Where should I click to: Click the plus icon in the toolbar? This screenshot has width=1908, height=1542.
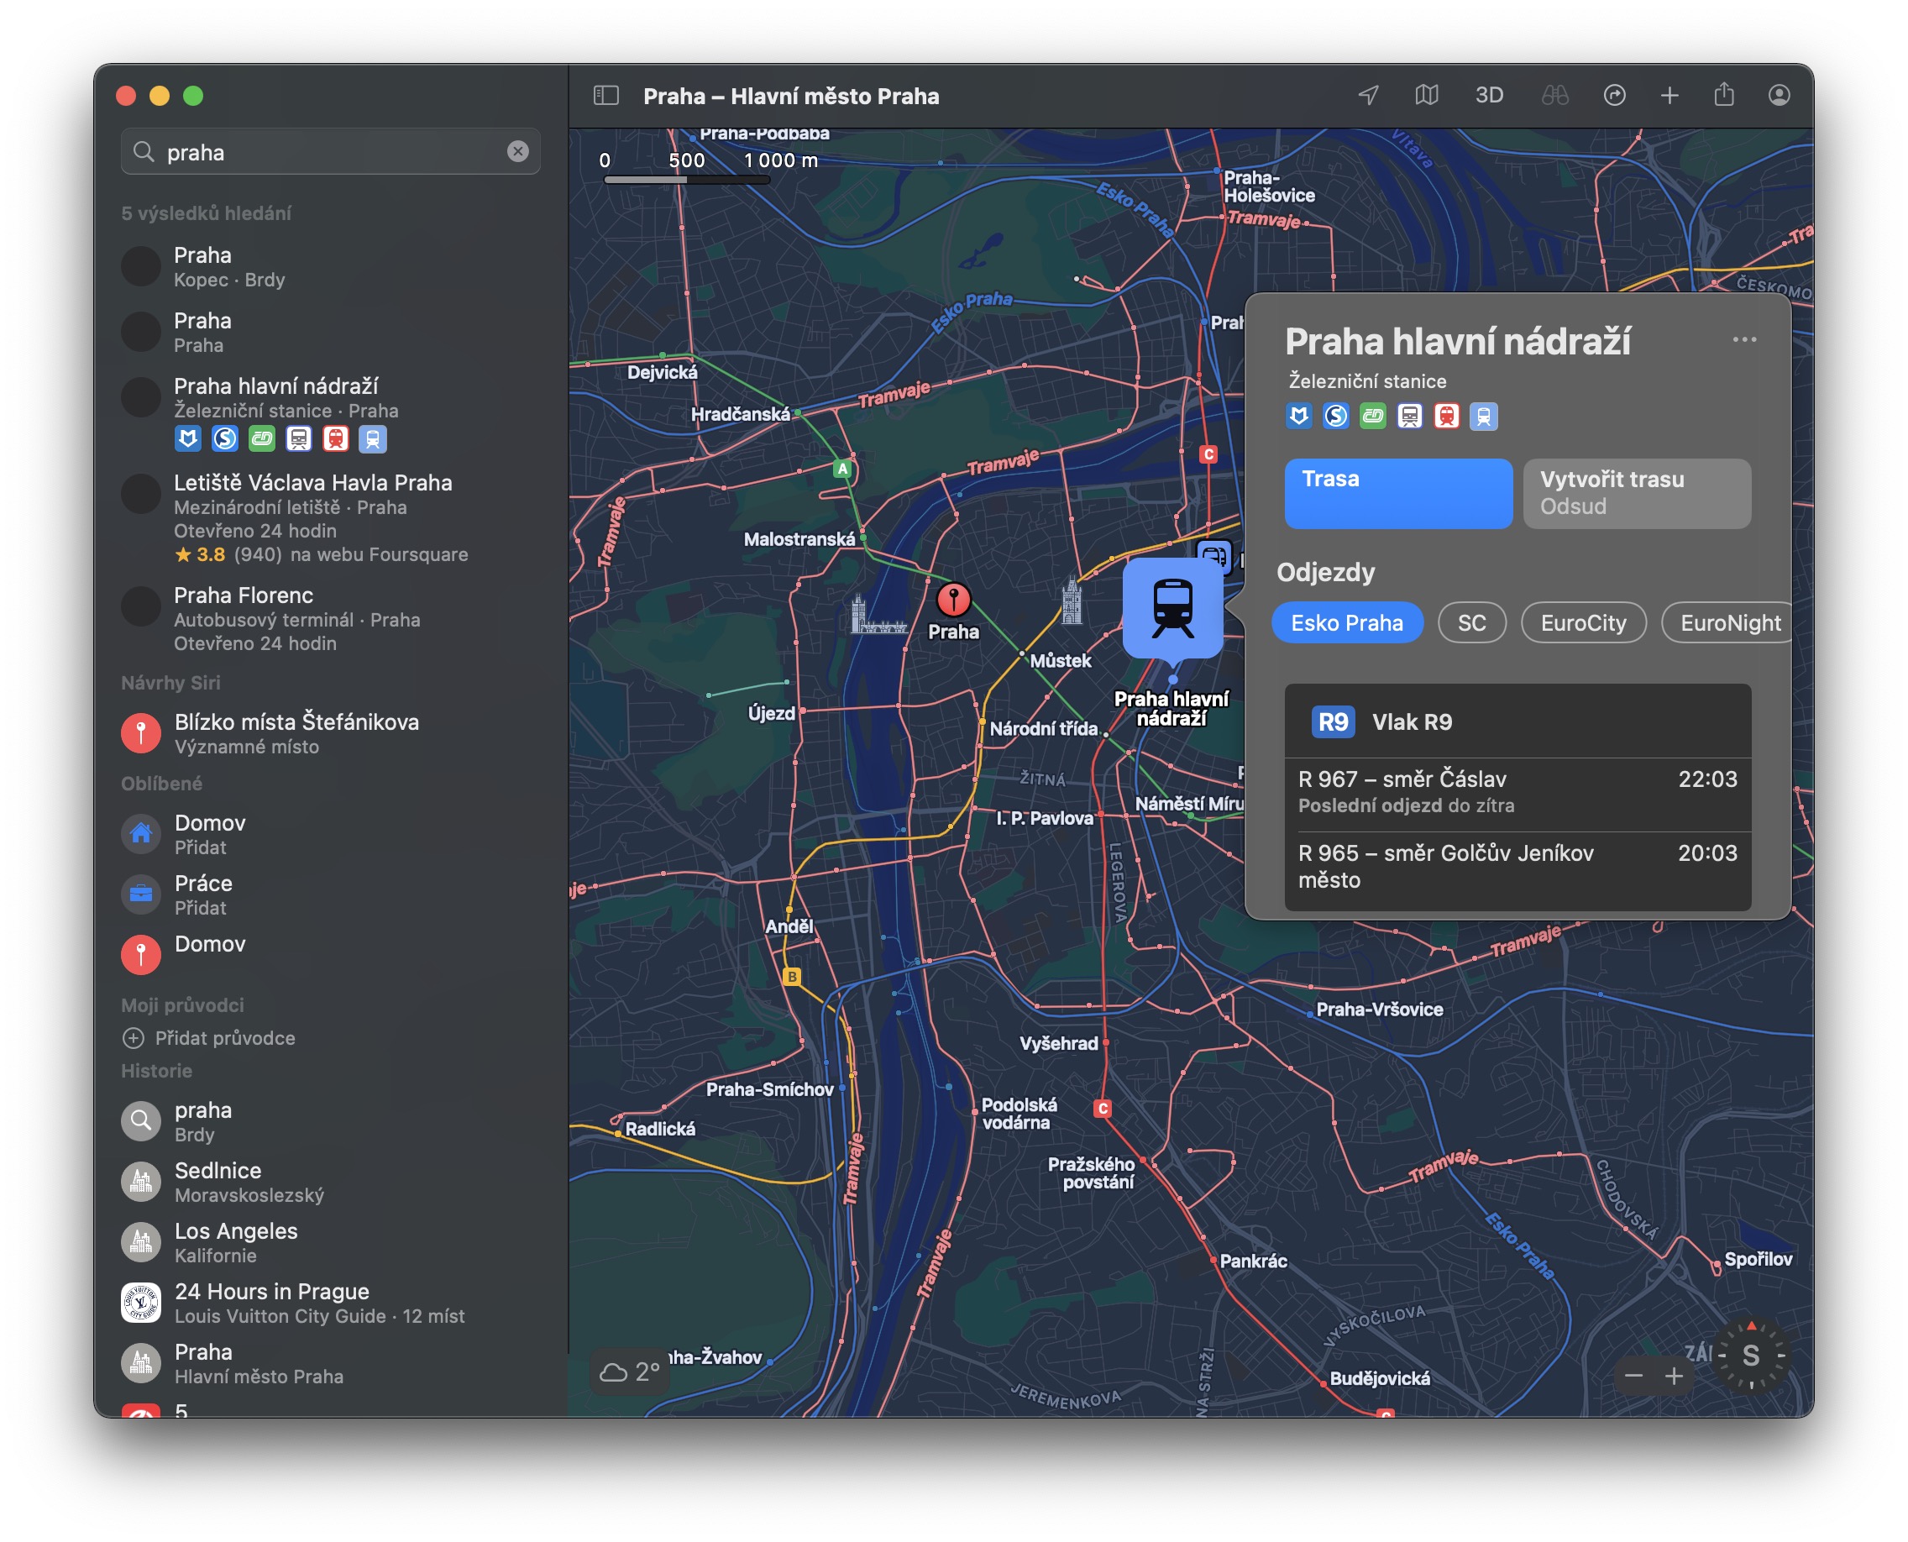tap(1670, 96)
